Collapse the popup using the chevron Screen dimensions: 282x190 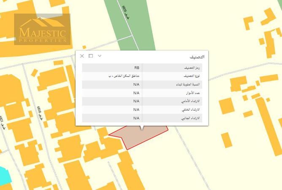pos(100,56)
